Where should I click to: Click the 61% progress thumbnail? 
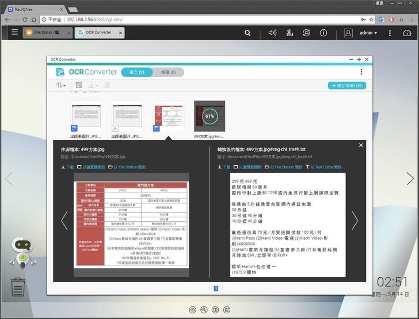coord(209,116)
